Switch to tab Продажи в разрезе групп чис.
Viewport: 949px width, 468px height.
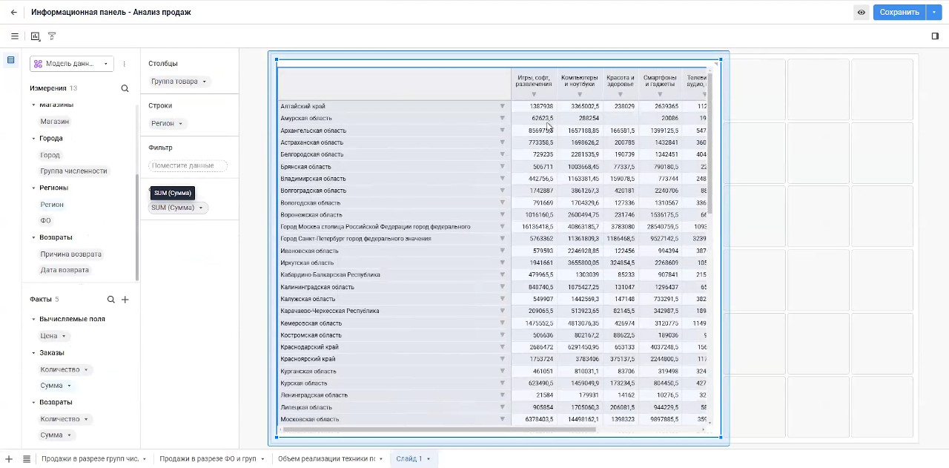point(90,459)
